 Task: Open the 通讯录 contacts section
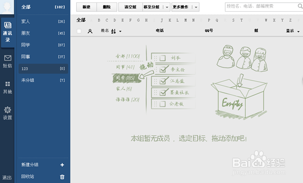8,32
